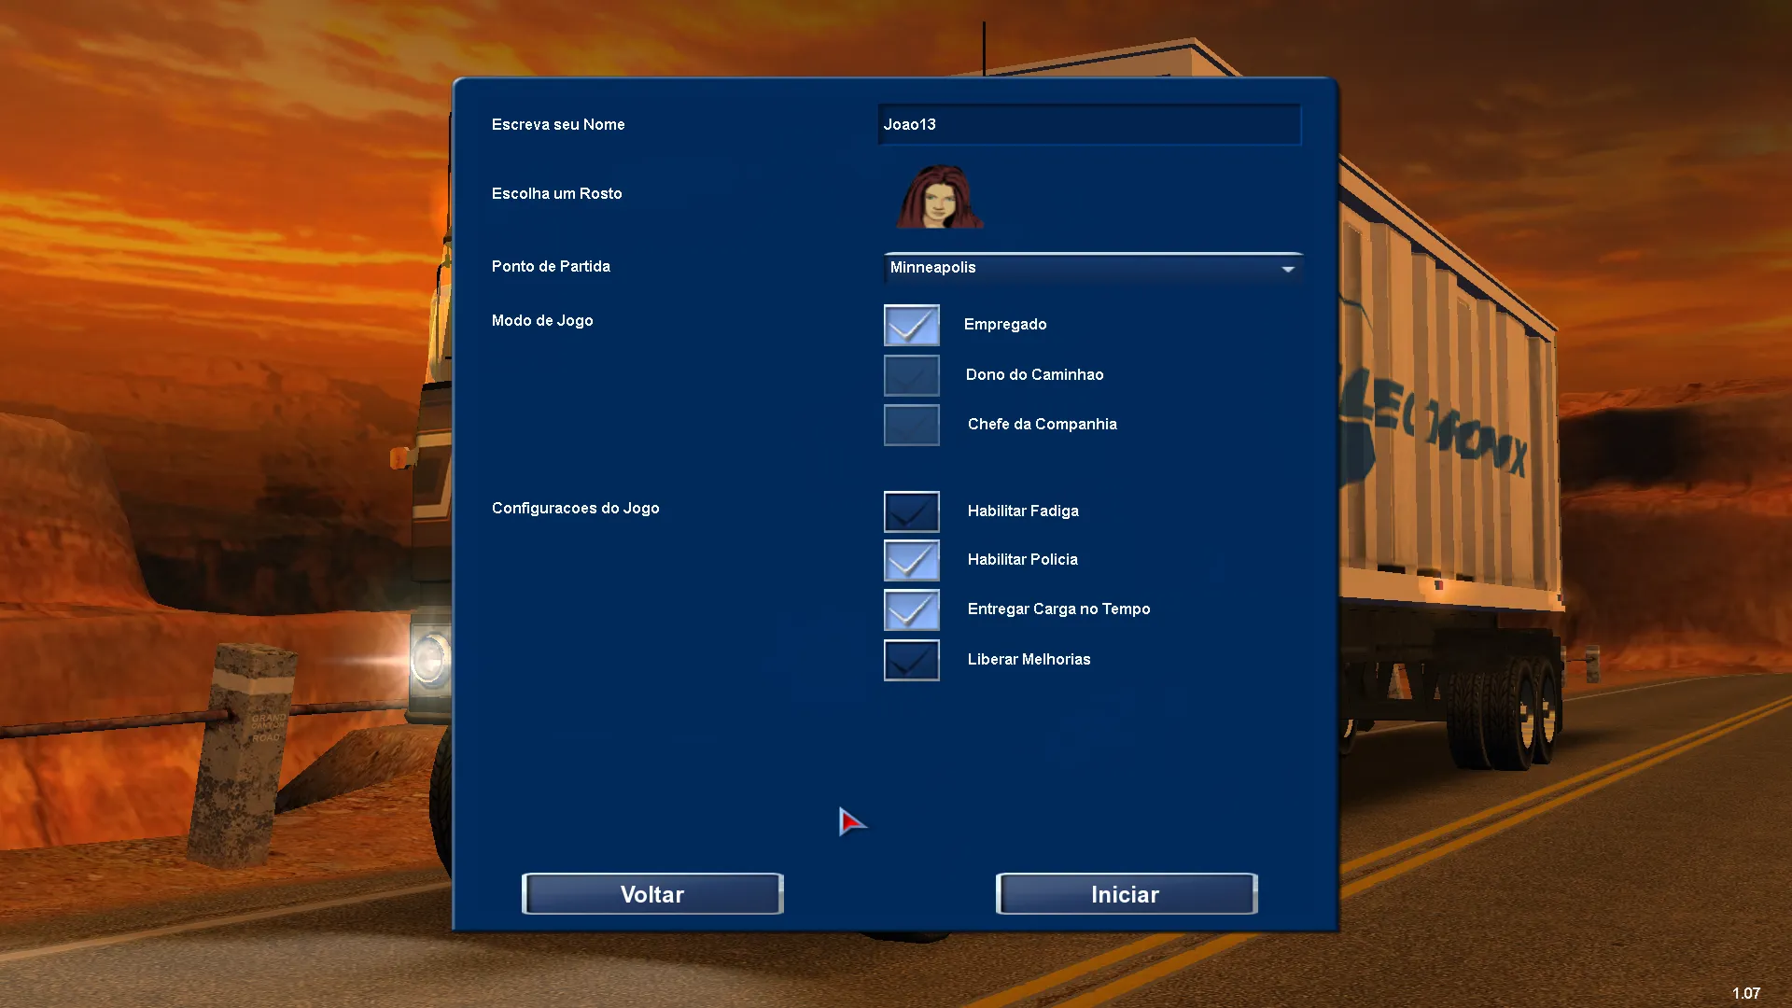
Task: Click the name field containing Joao13
Action: click(x=1089, y=124)
